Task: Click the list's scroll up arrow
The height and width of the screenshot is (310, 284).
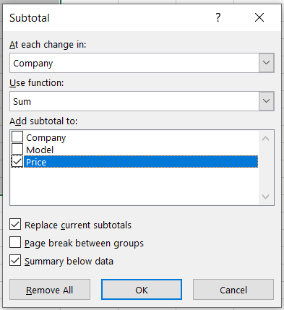Action: 266,139
